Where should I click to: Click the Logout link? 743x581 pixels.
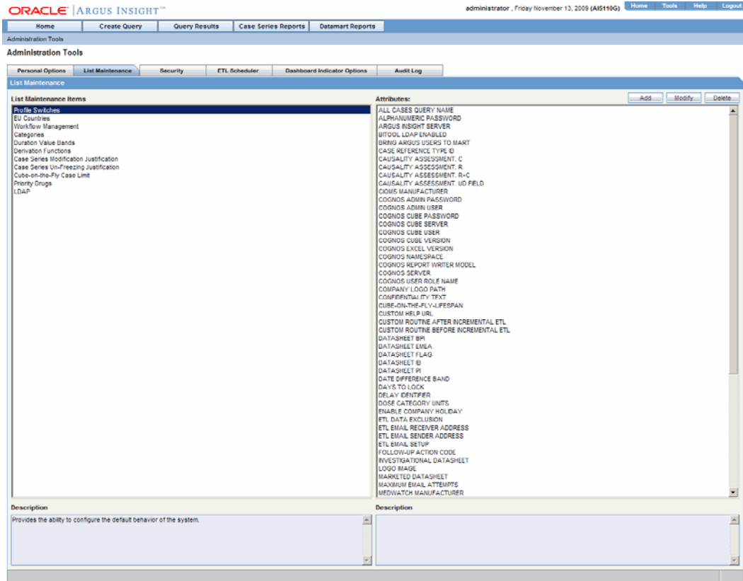731,6
